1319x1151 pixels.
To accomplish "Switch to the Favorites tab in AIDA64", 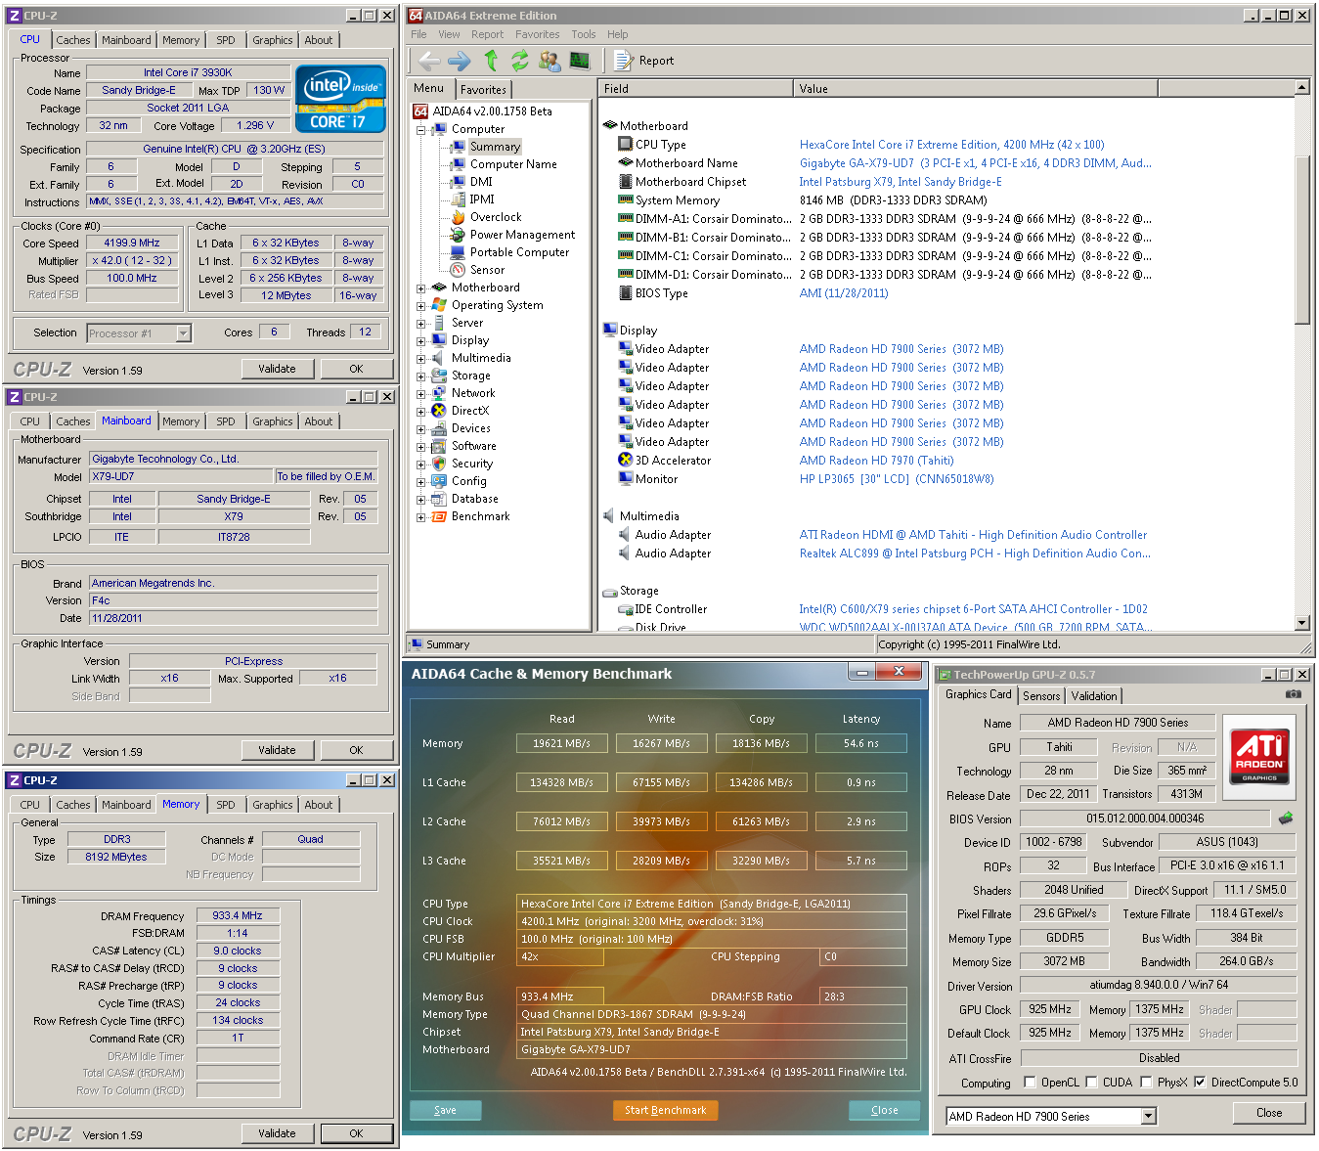I will pos(483,89).
